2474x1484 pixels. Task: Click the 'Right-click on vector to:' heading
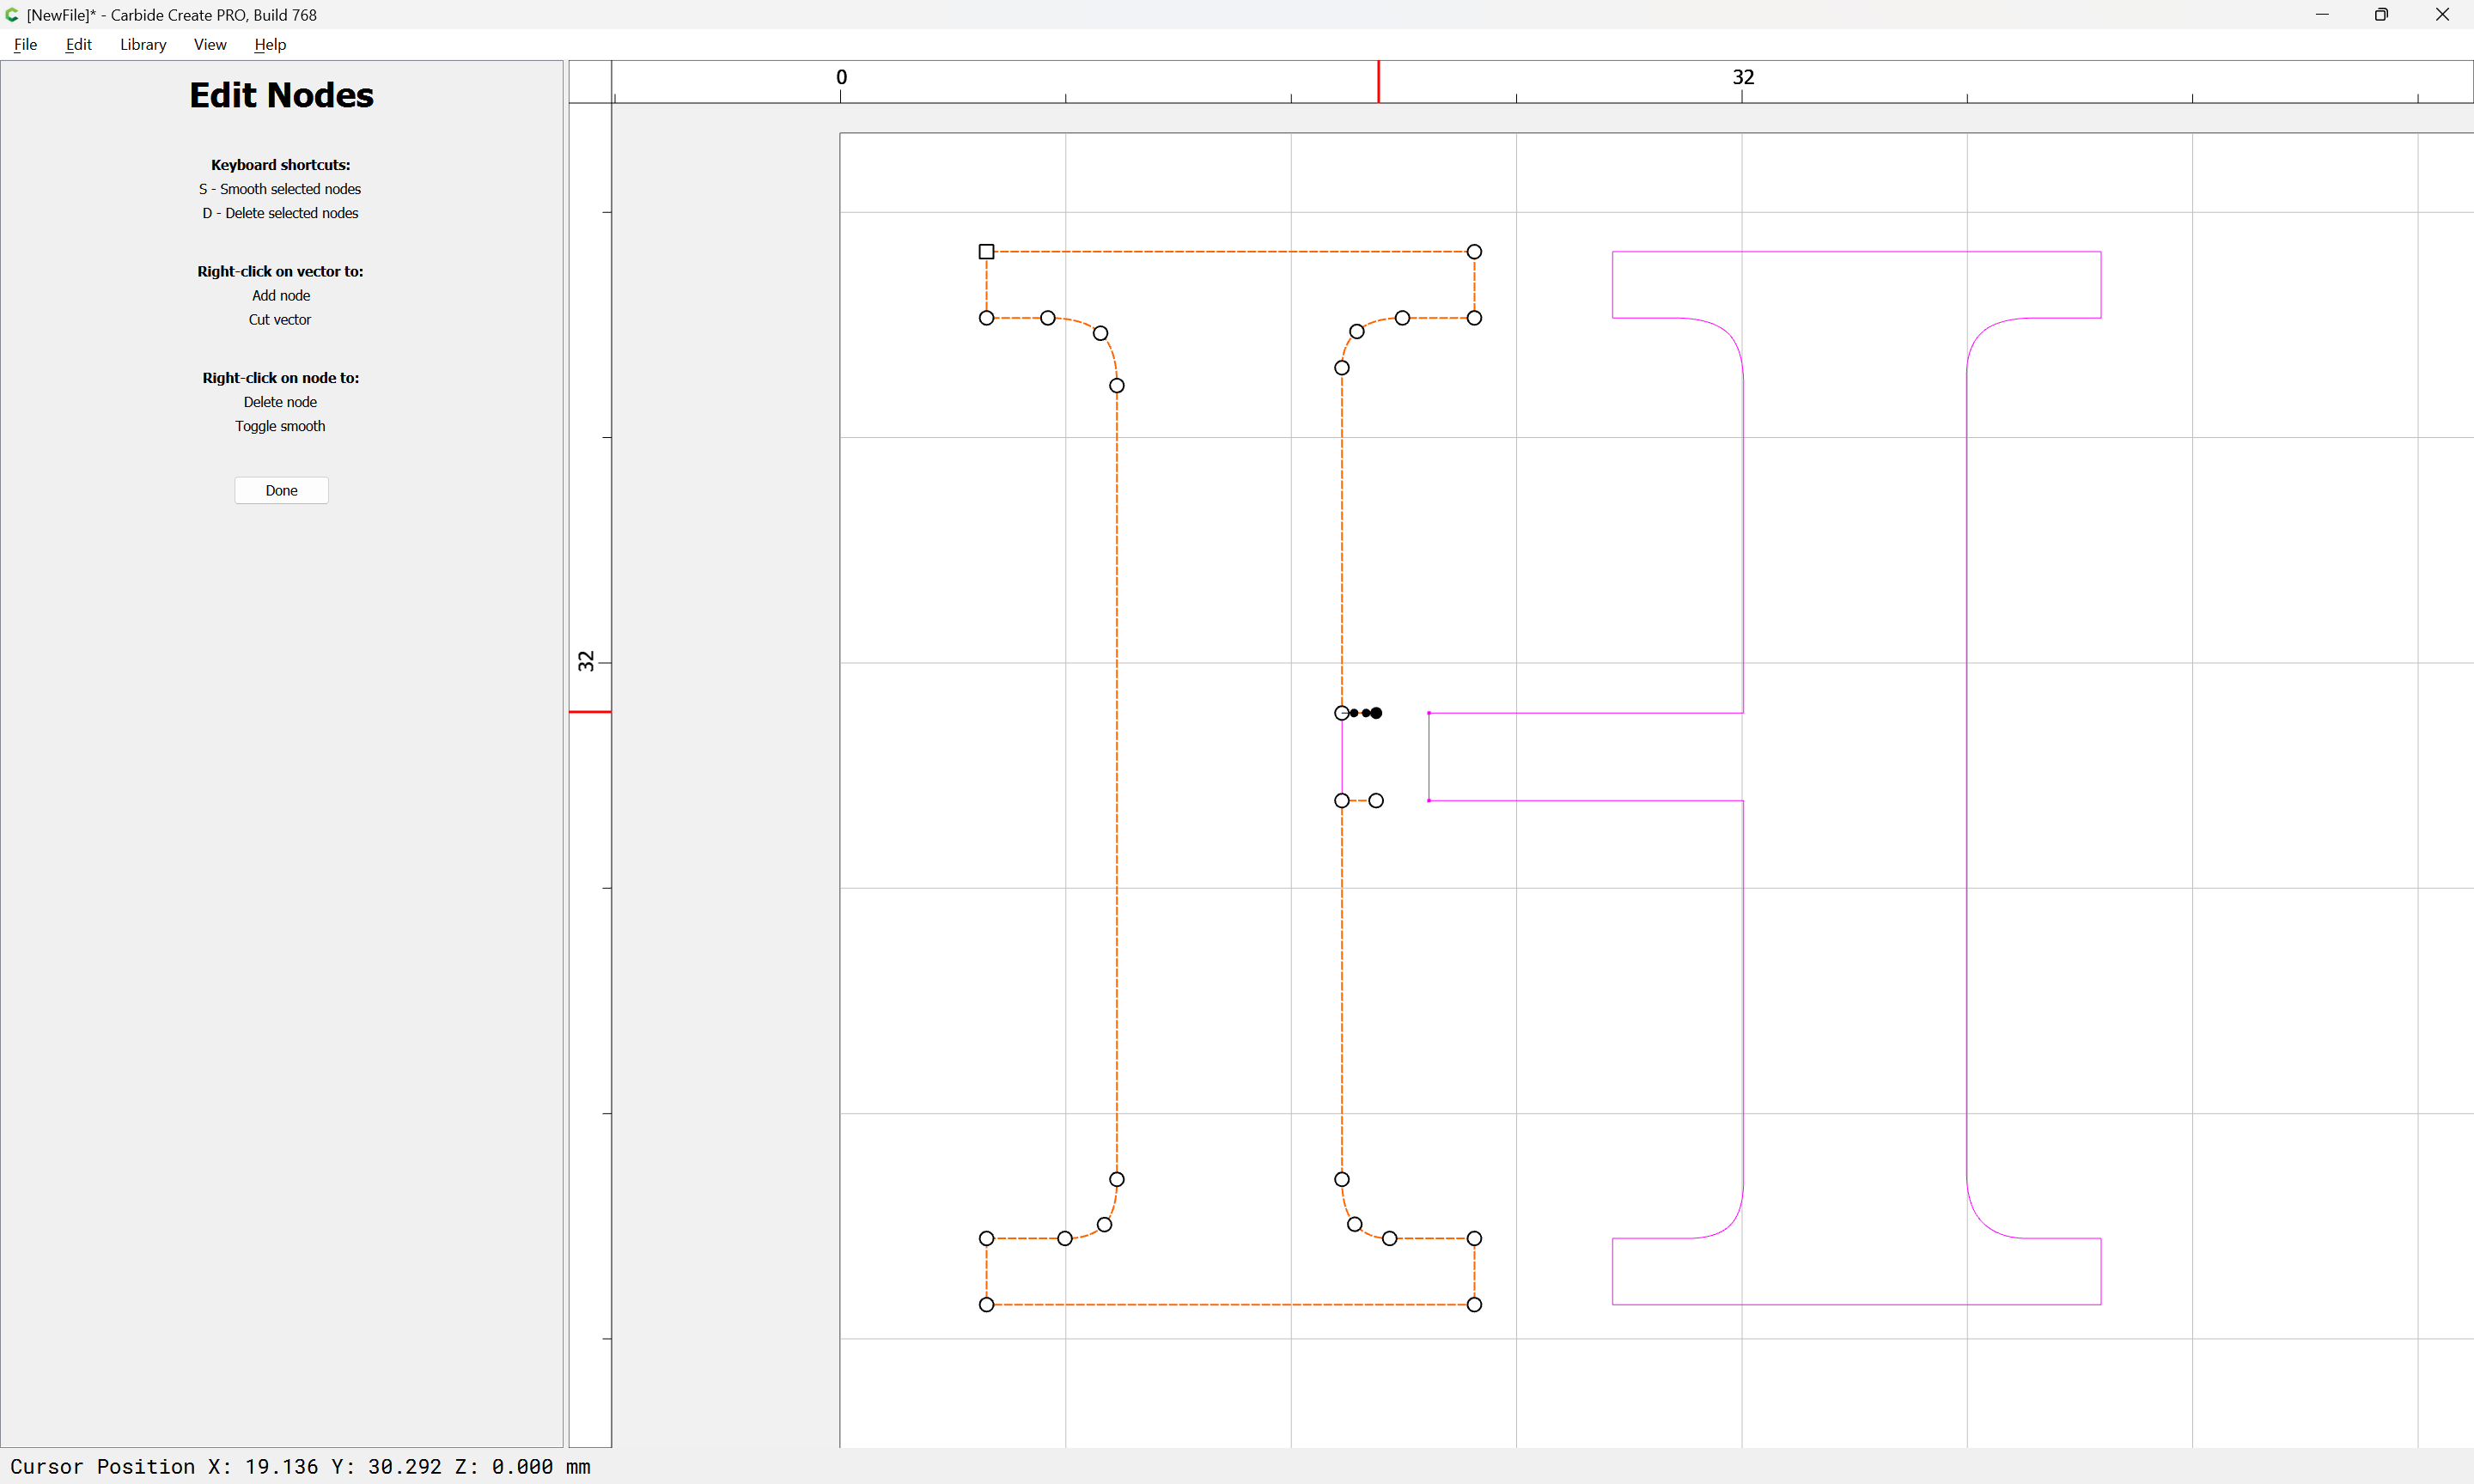[280, 271]
